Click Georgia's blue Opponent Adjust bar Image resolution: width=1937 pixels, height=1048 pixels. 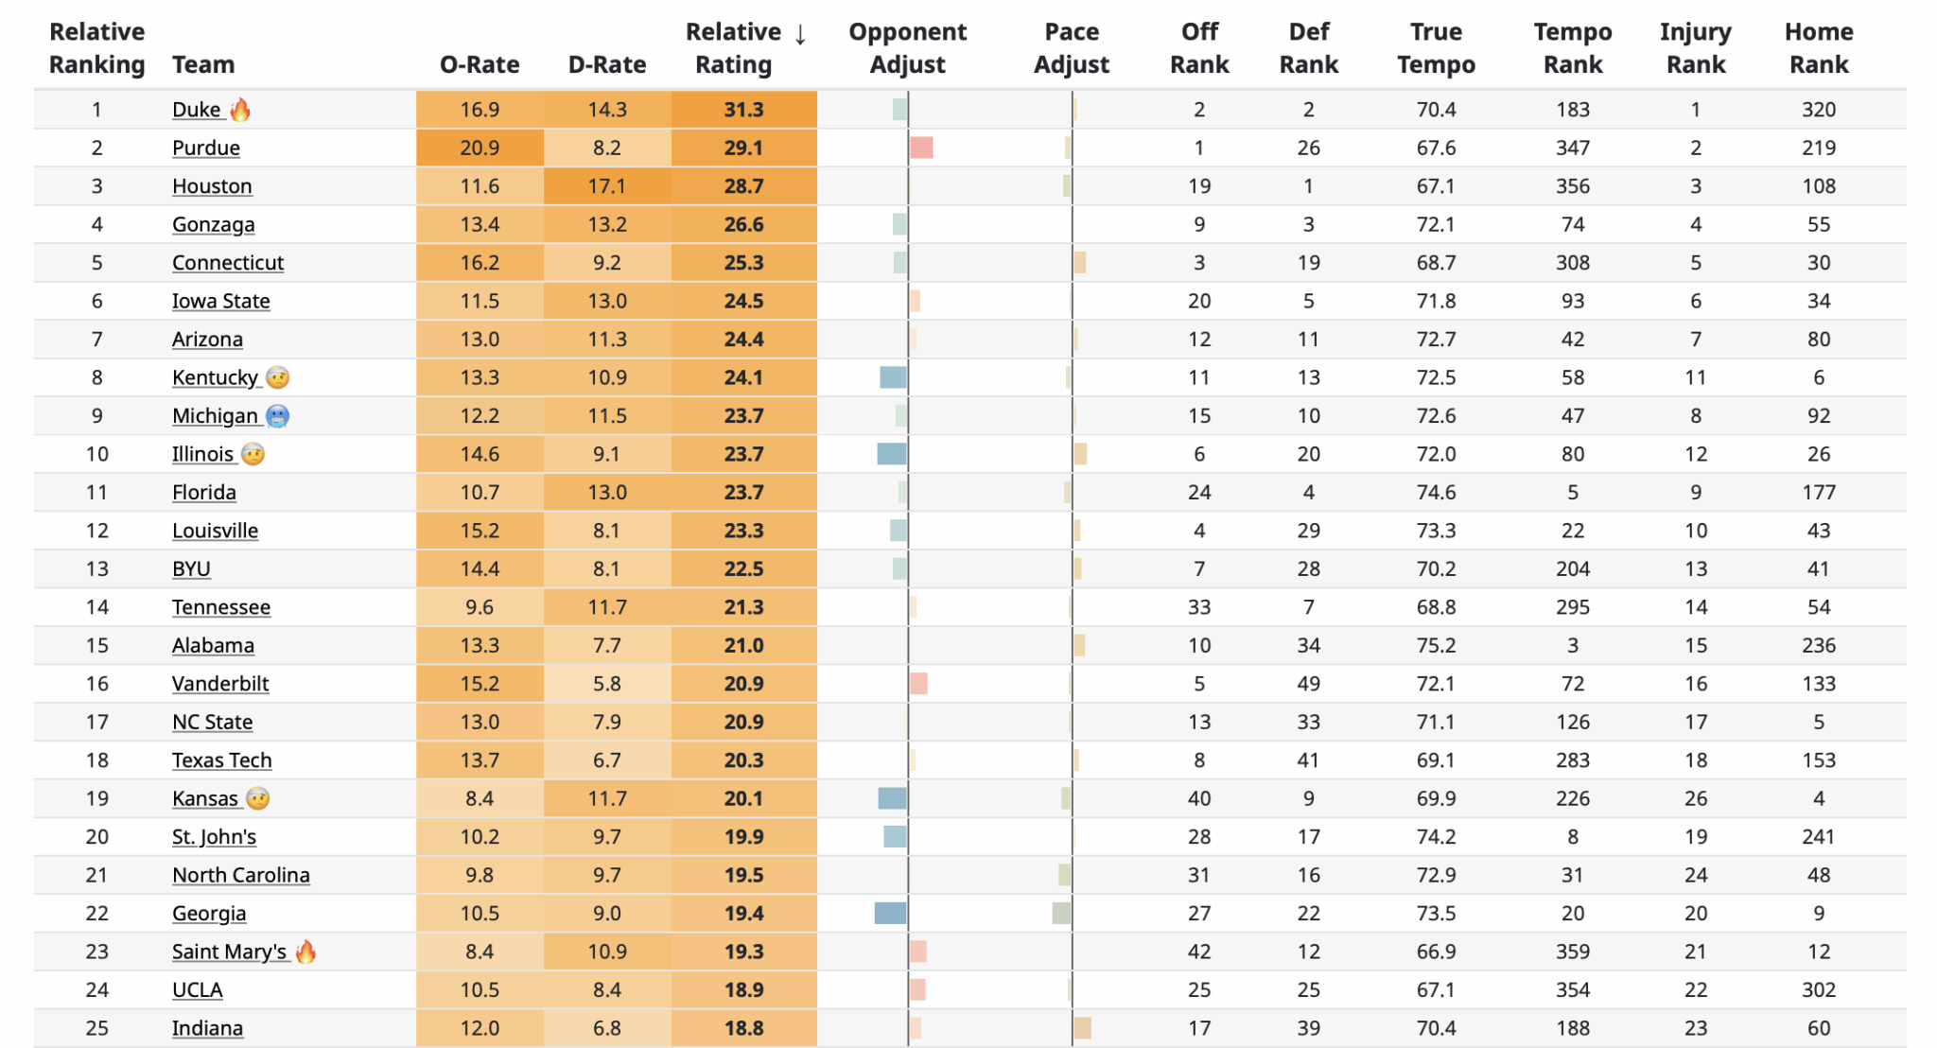(x=891, y=913)
